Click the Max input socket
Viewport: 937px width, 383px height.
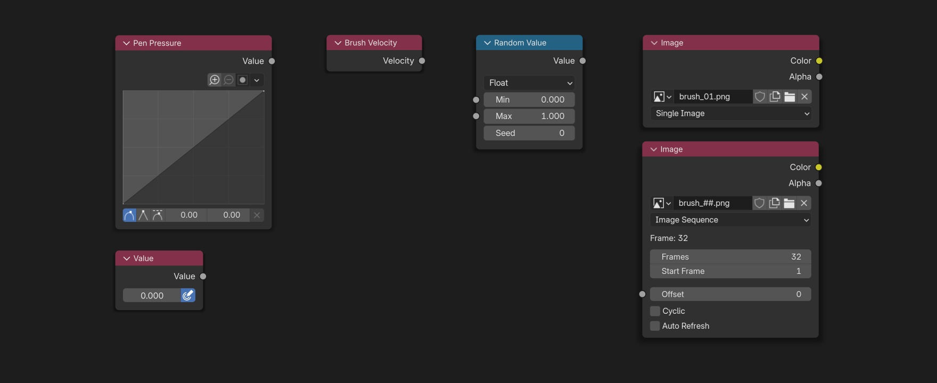(476, 116)
